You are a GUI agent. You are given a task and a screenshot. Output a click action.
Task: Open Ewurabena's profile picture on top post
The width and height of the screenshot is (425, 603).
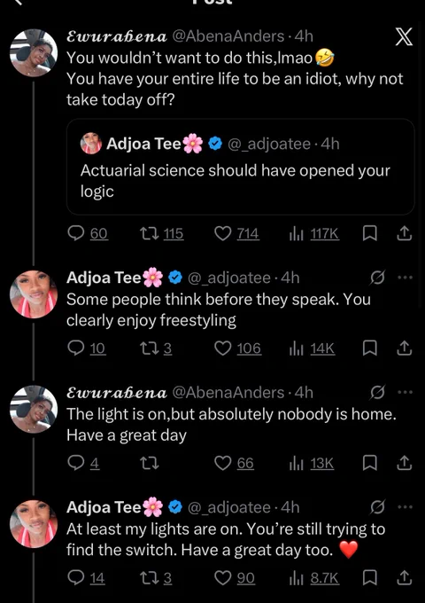click(34, 52)
